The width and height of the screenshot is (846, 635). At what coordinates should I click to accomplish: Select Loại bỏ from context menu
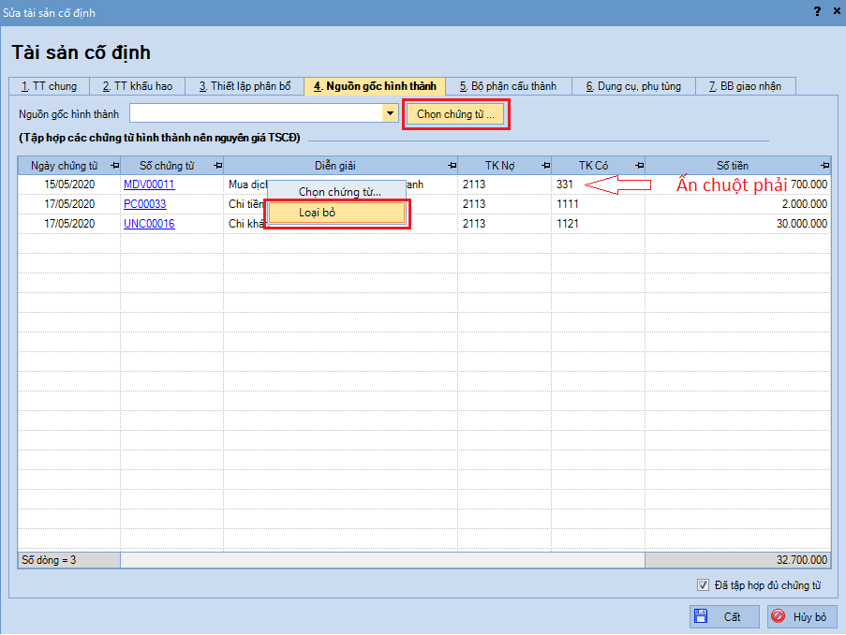coord(337,213)
